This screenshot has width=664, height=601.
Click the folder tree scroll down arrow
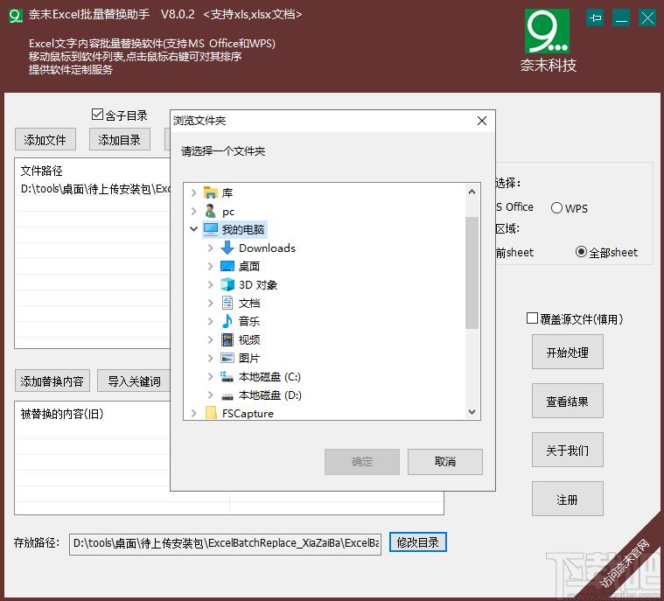472,412
